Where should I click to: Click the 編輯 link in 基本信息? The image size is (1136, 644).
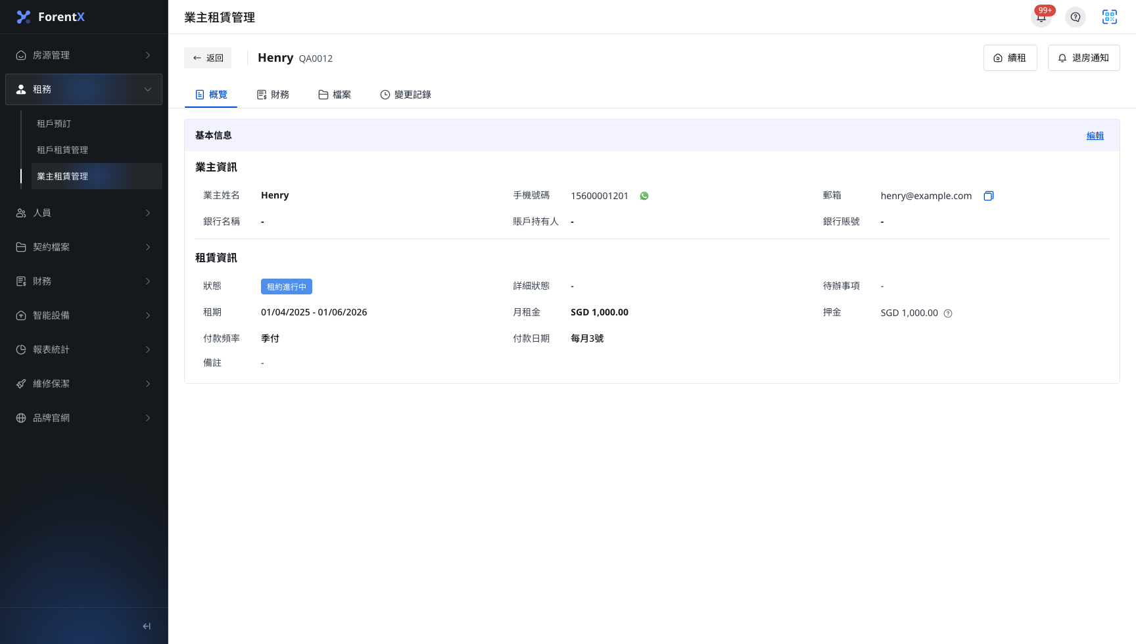pyautogui.click(x=1095, y=135)
